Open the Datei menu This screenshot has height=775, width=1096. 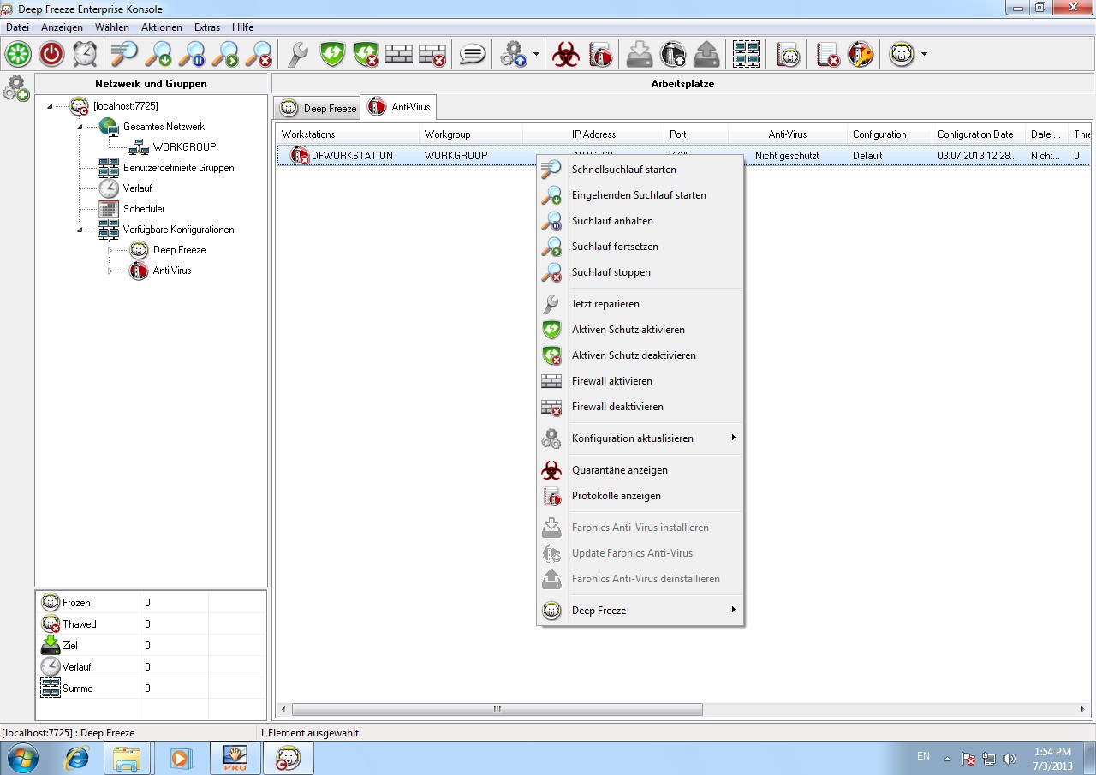coord(17,27)
